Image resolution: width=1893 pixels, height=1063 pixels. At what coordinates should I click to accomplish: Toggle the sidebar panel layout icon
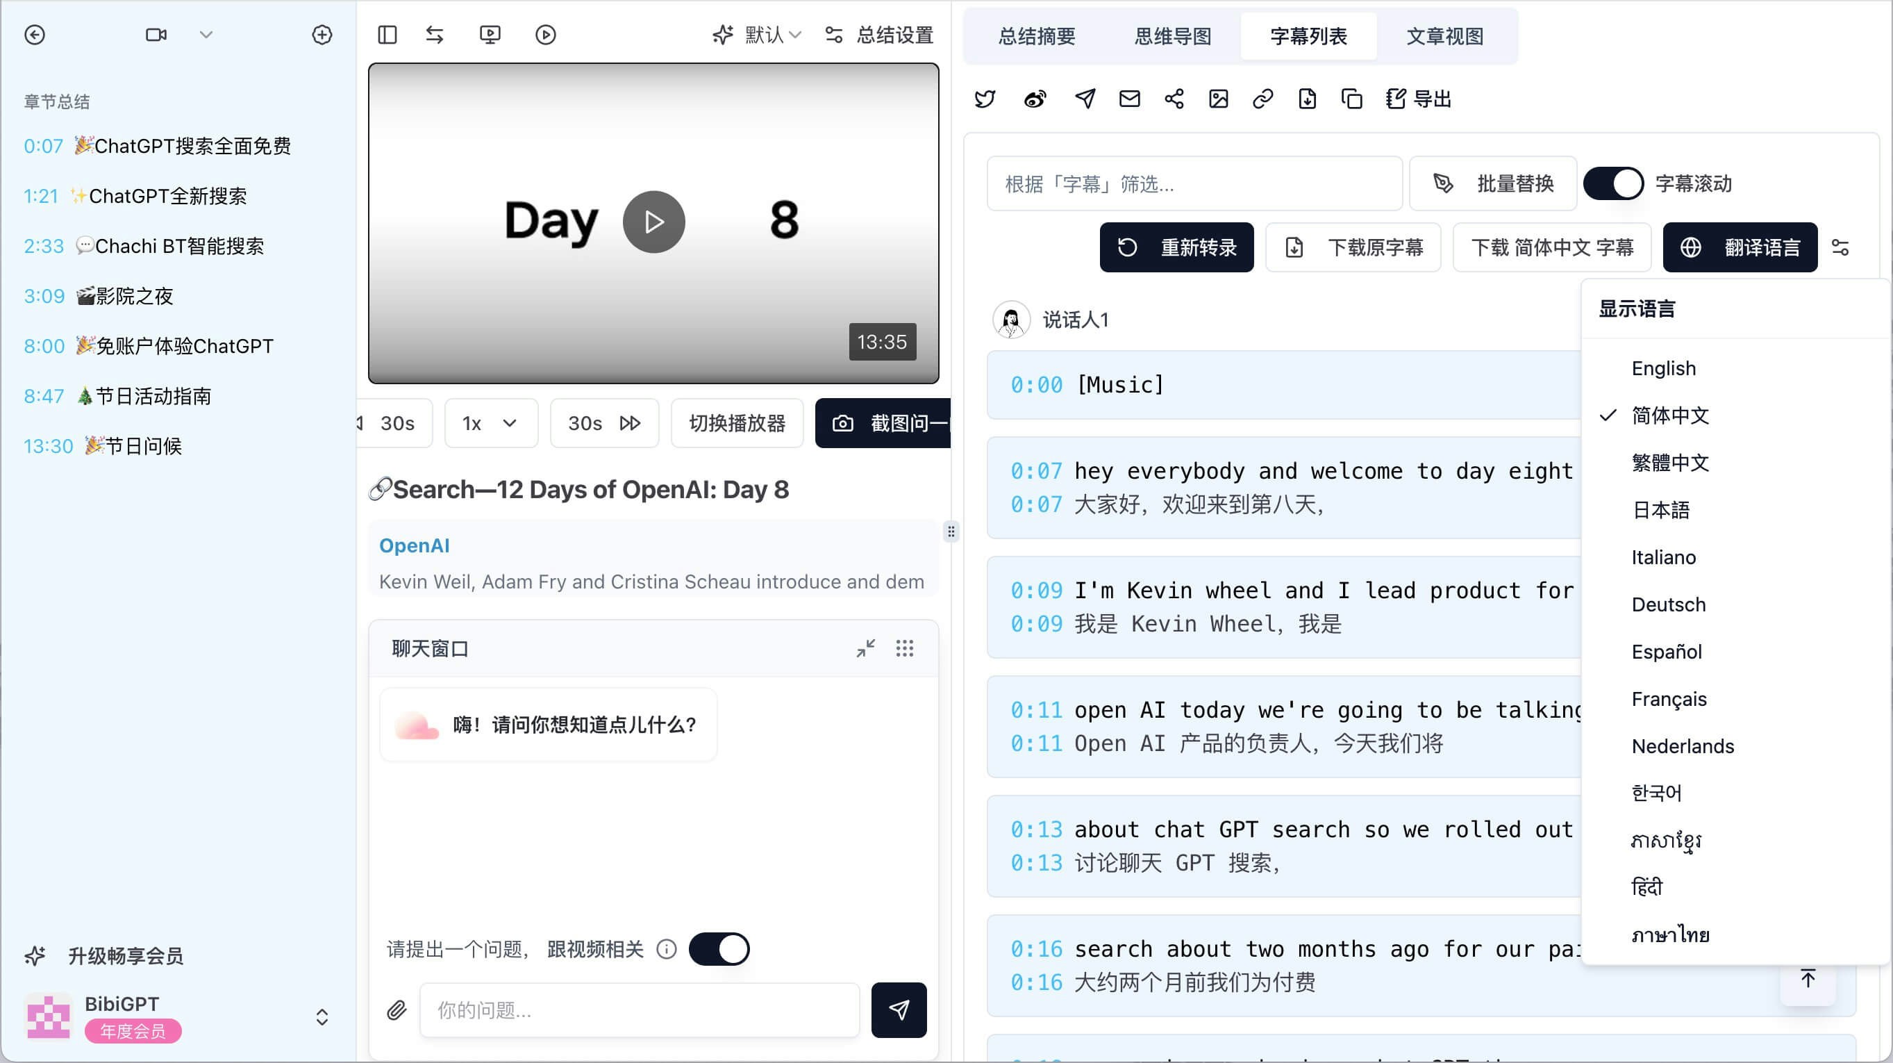(x=387, y=35)
